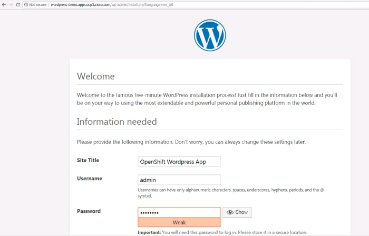Reload the page with refresh icon

tap(18, 4)
